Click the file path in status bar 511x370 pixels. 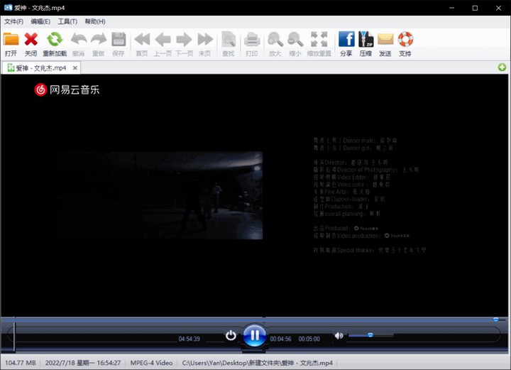(x=257, y=363)
